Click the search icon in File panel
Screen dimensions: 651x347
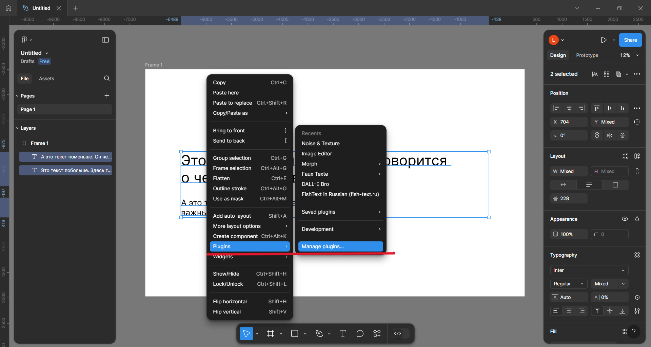coord(107,79)
